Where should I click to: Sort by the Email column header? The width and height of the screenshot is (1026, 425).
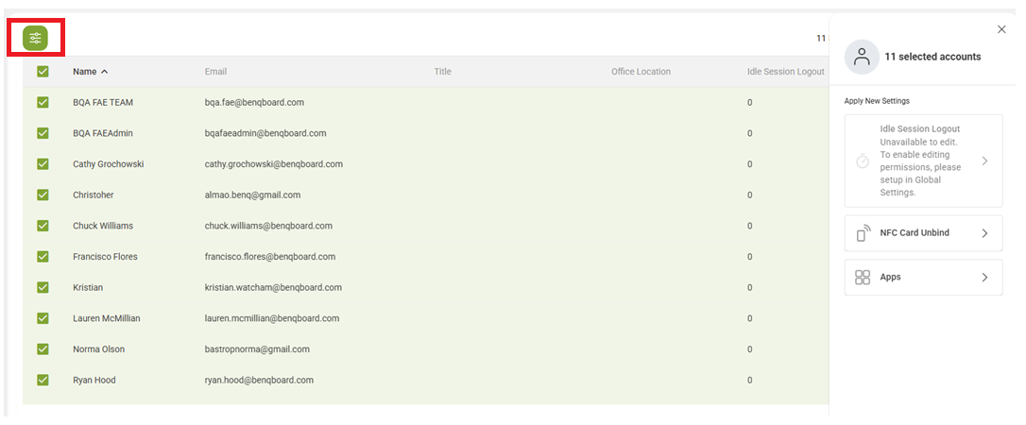pyautogui.click(x=215, y=72)
